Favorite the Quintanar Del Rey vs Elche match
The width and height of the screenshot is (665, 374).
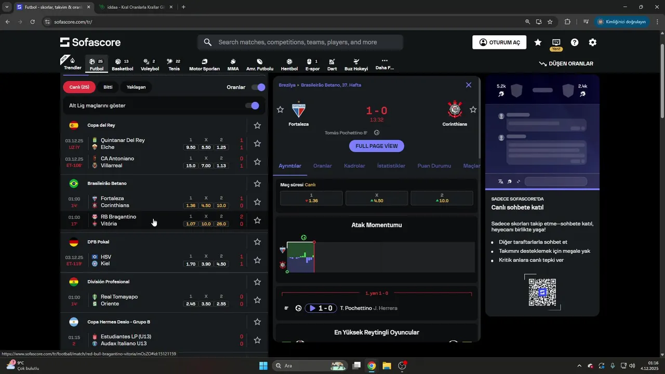257,143
